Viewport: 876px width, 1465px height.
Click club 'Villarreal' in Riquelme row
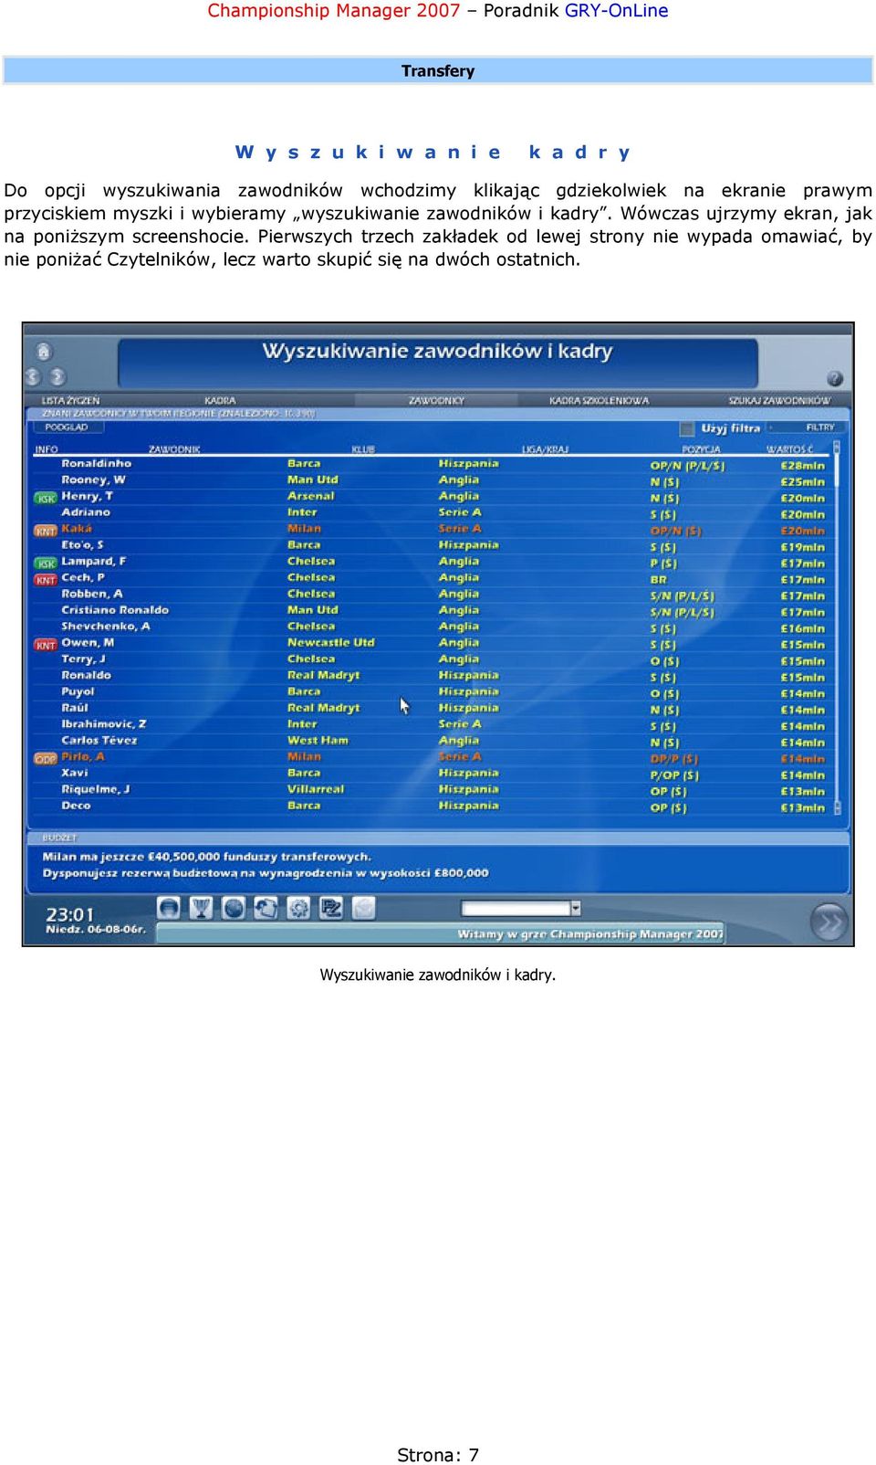pyautogui.click(x=316, y=789)
